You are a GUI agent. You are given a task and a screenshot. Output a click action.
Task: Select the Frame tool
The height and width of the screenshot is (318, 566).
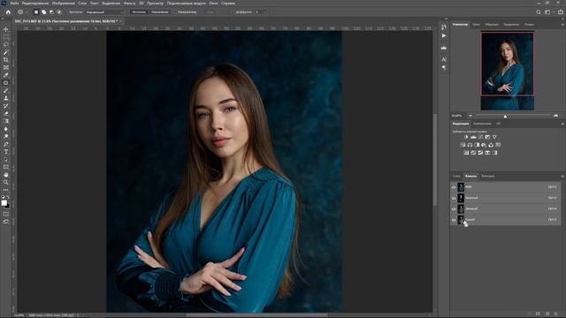[6, 67]
